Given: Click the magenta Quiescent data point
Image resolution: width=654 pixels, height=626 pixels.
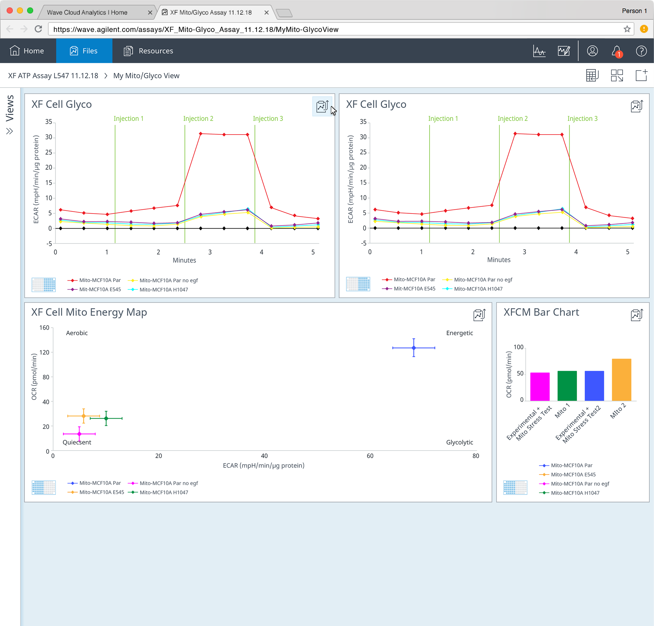Looking at the screenshot, I should coord(79,434).
